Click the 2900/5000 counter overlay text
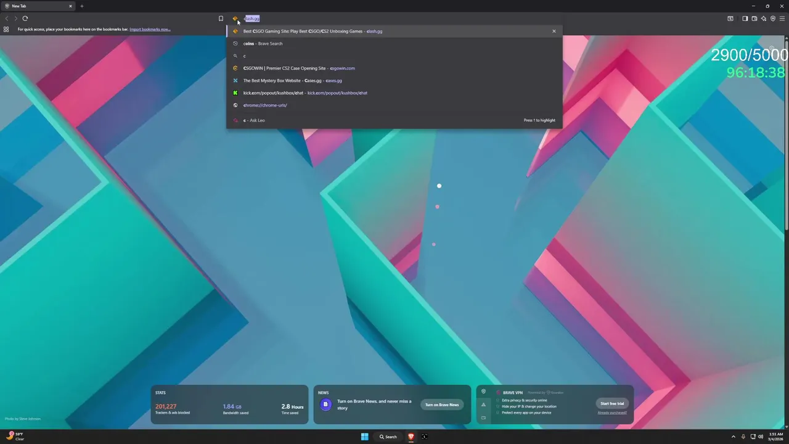Image resolution: width=789 pixels, height=444 pixels. point(750,55)
